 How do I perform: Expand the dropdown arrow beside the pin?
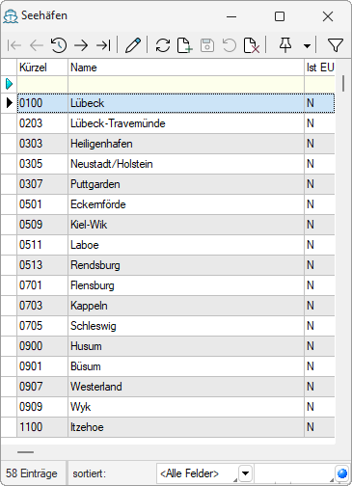click(x=307, y=46)
